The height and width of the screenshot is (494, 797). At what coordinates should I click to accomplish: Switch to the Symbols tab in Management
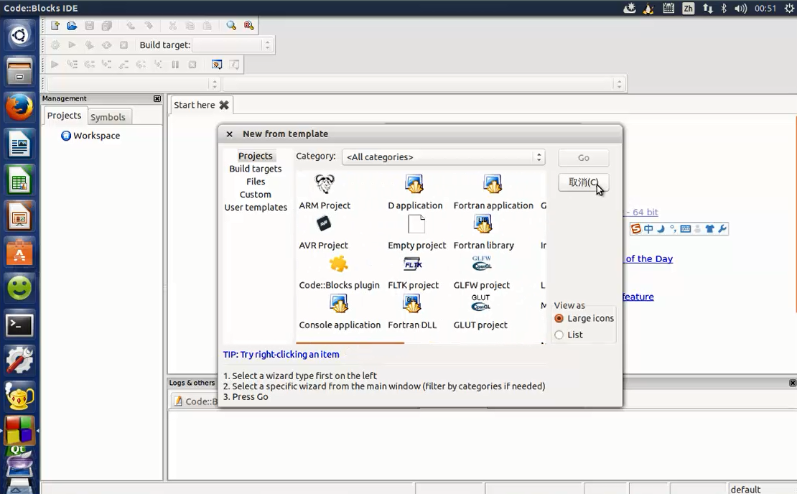[108, 117]
